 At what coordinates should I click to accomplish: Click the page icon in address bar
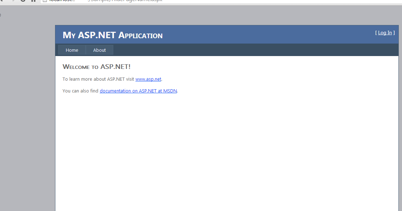[45, 1]
